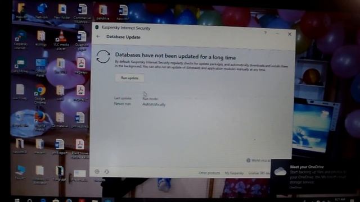Open Microsoft Store from taskbar
Image resolution: width=360 pixels, height=202 pixels.
(x=56, y=200)
